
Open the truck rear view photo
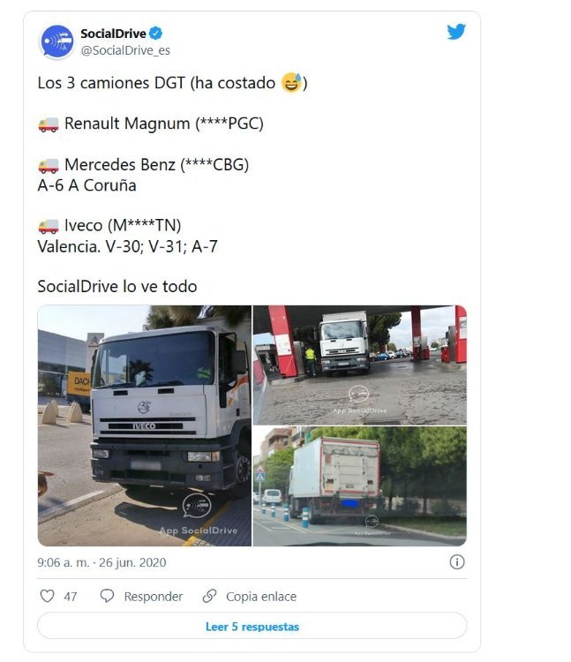tap(360, 486)
